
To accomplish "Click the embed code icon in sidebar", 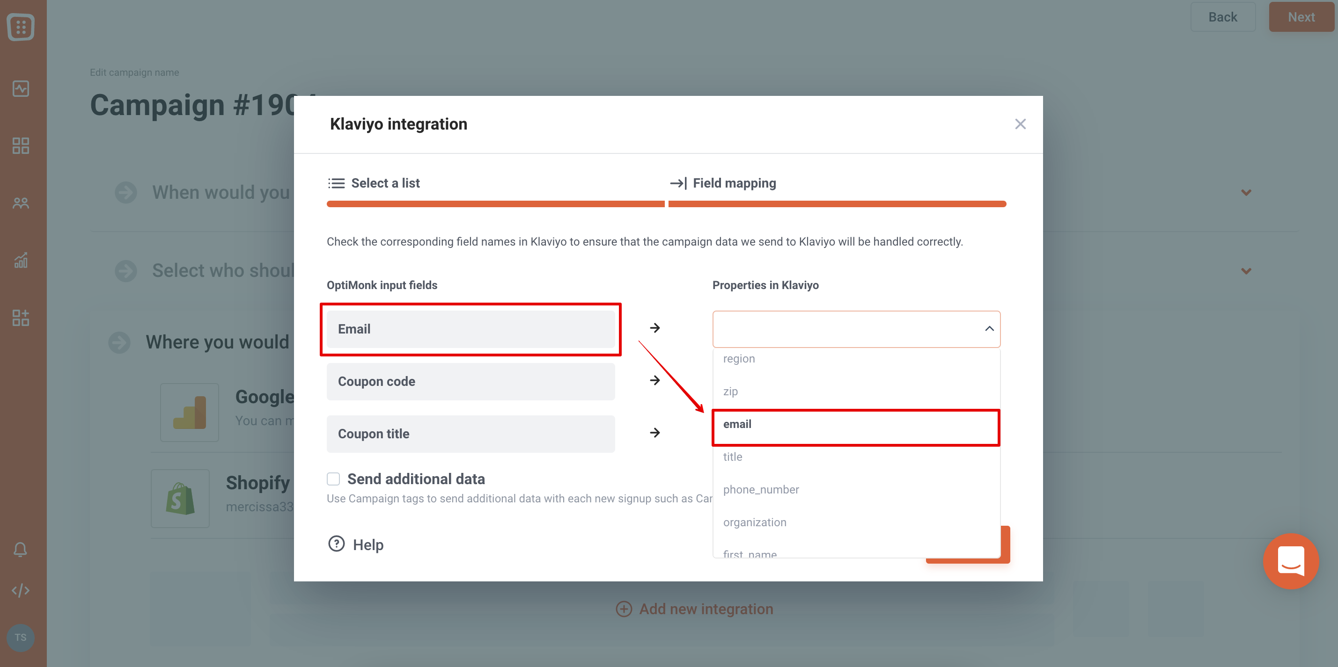I will [20, 590].
